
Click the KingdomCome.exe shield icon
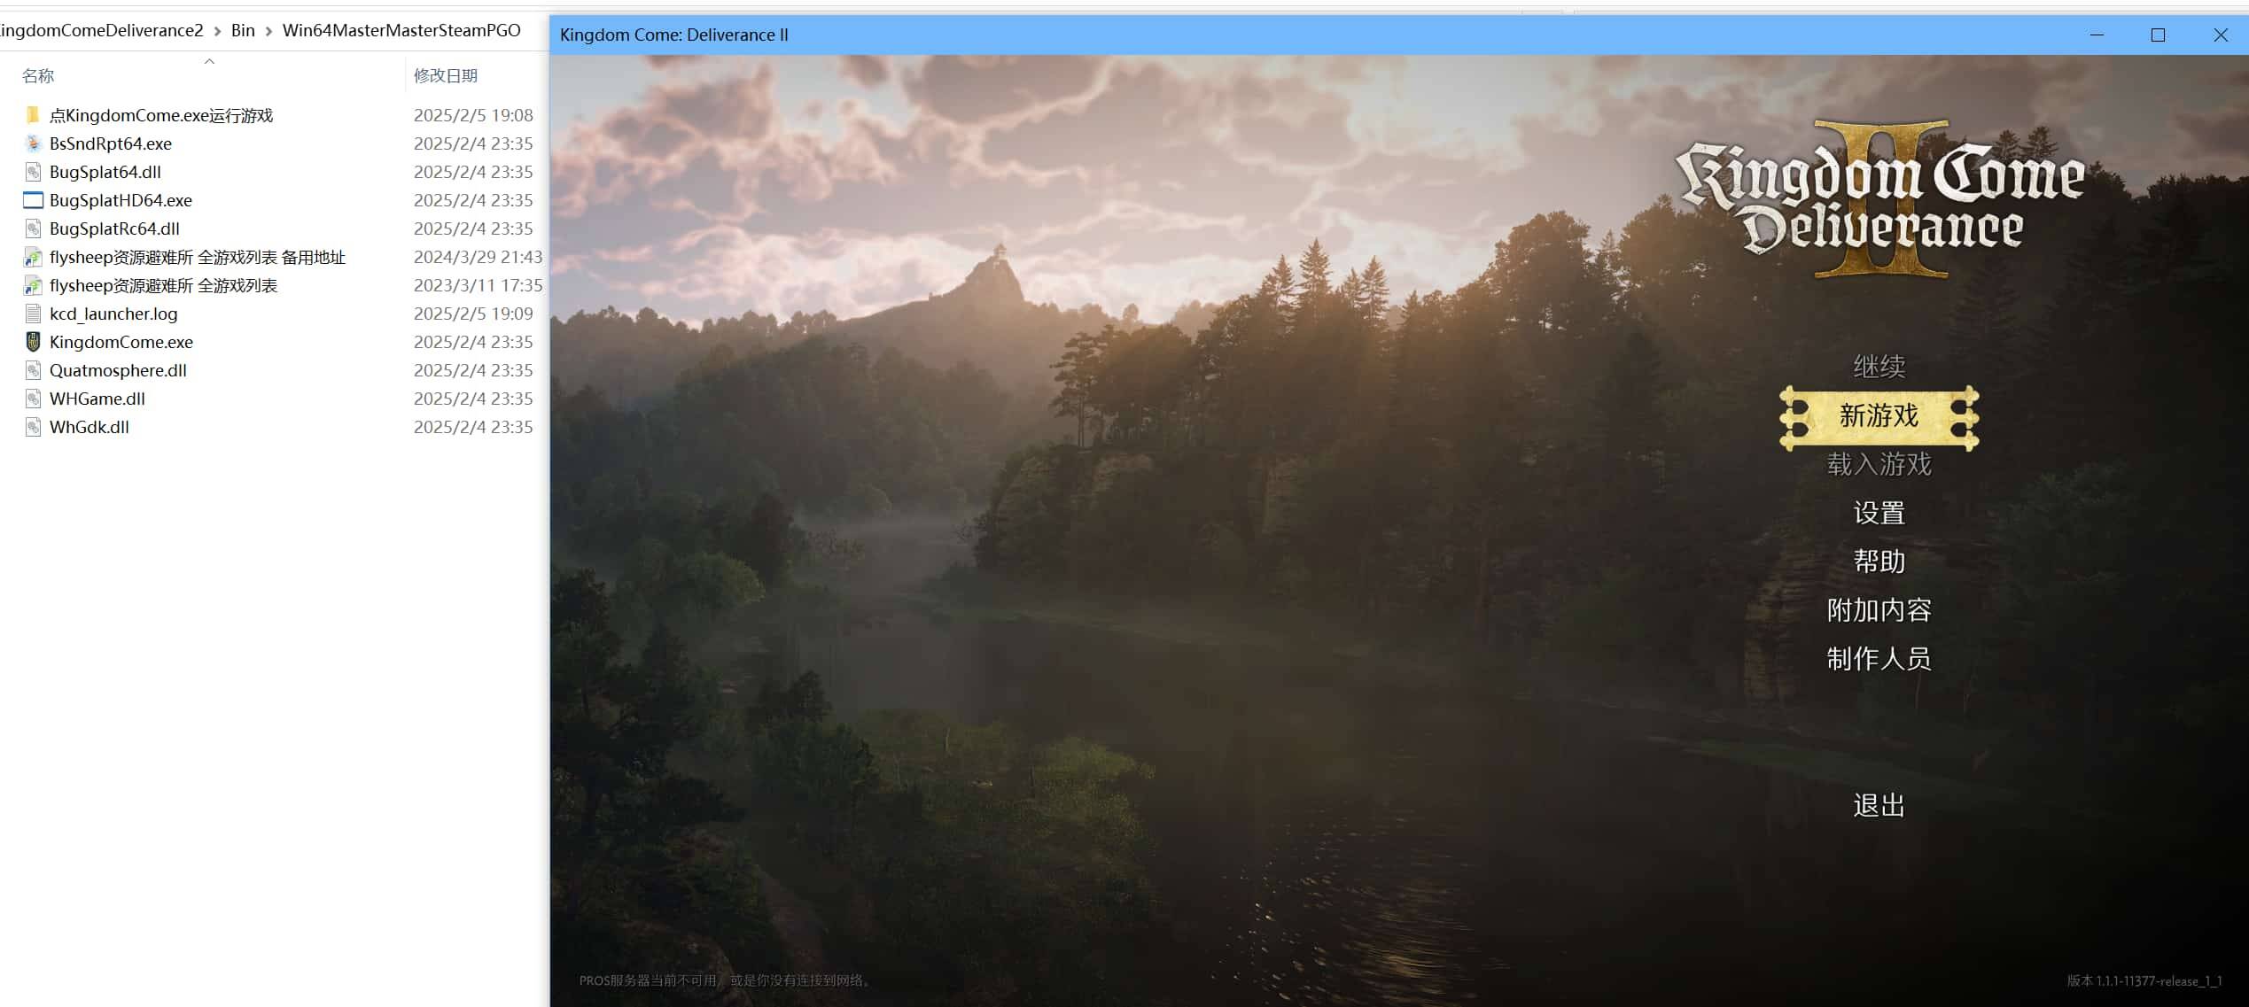33,342
